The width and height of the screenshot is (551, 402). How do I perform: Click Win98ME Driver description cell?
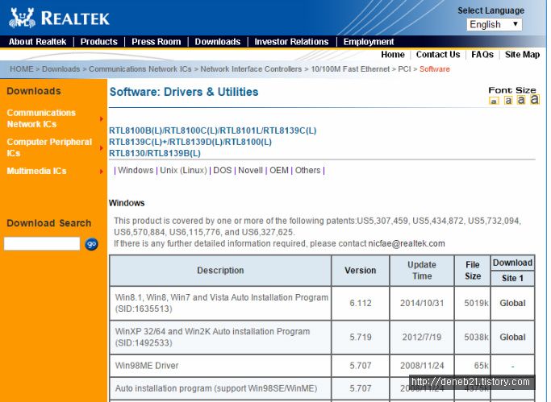click(220, 366)
